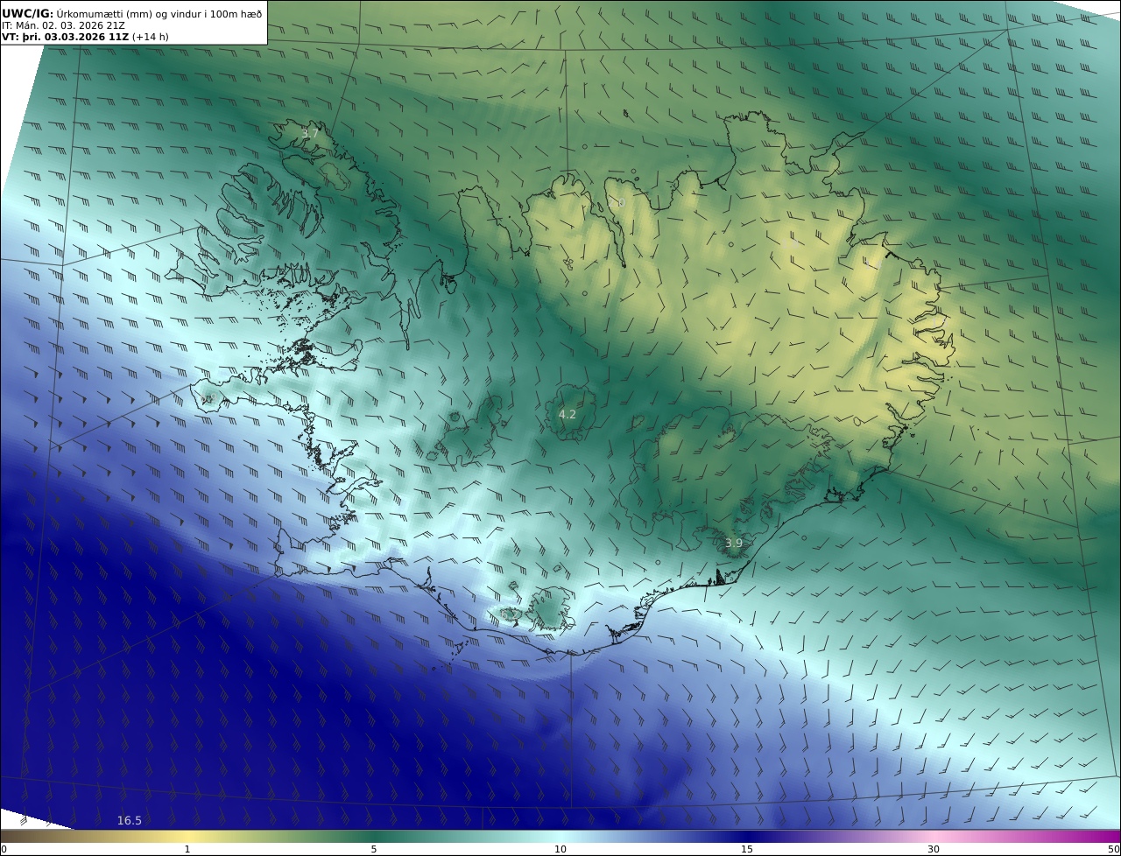Select the 4.2 value label on the map
The height and width of the screenshot is (856, 1121).
568,414
